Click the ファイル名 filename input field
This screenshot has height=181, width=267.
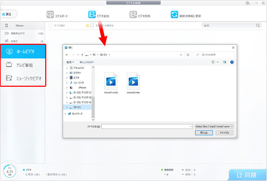coord(147,127)
